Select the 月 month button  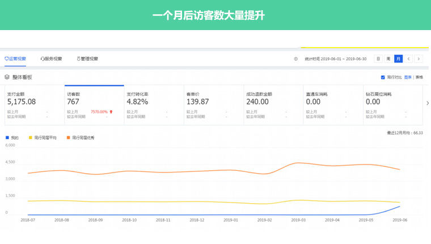pyautogui.click(x=399, y=59)
